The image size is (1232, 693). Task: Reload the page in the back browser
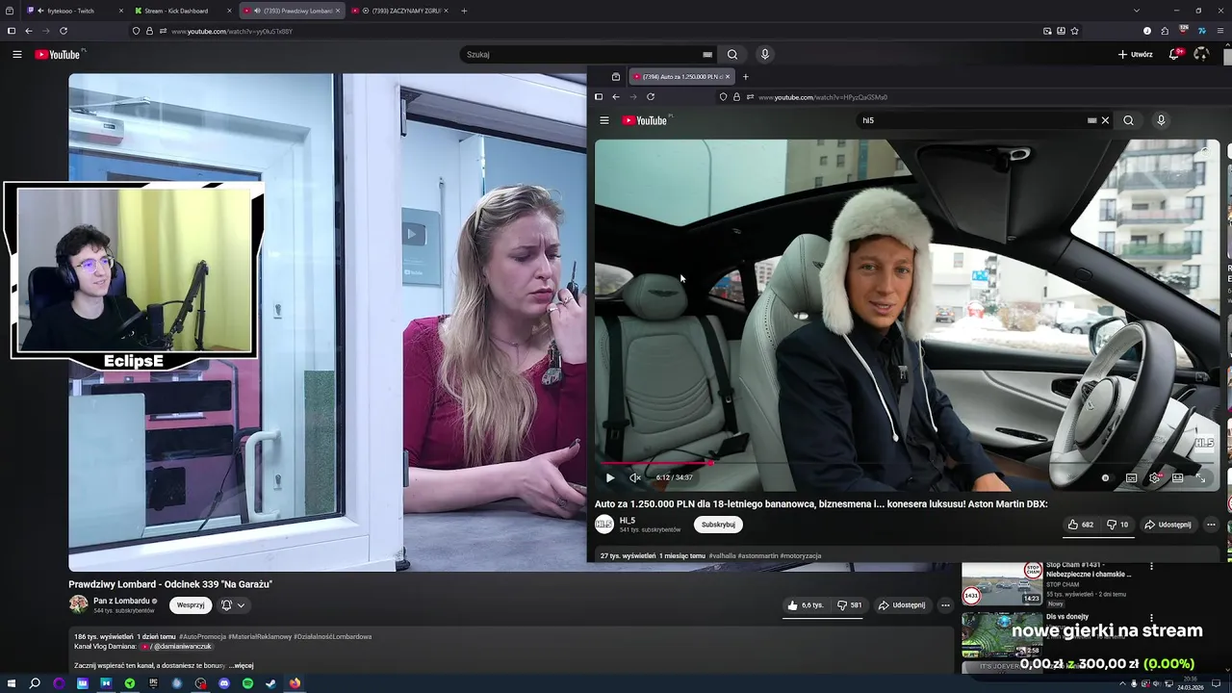64,31
